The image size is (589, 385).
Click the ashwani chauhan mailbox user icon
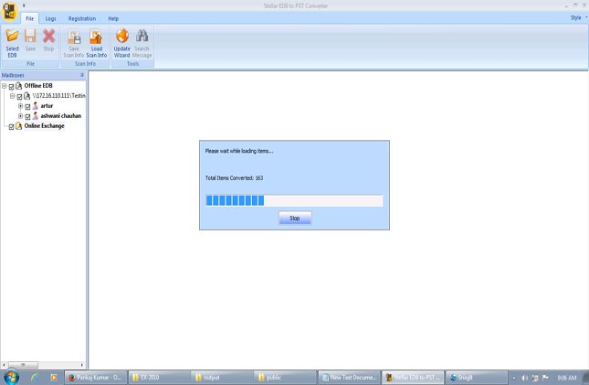36,116
